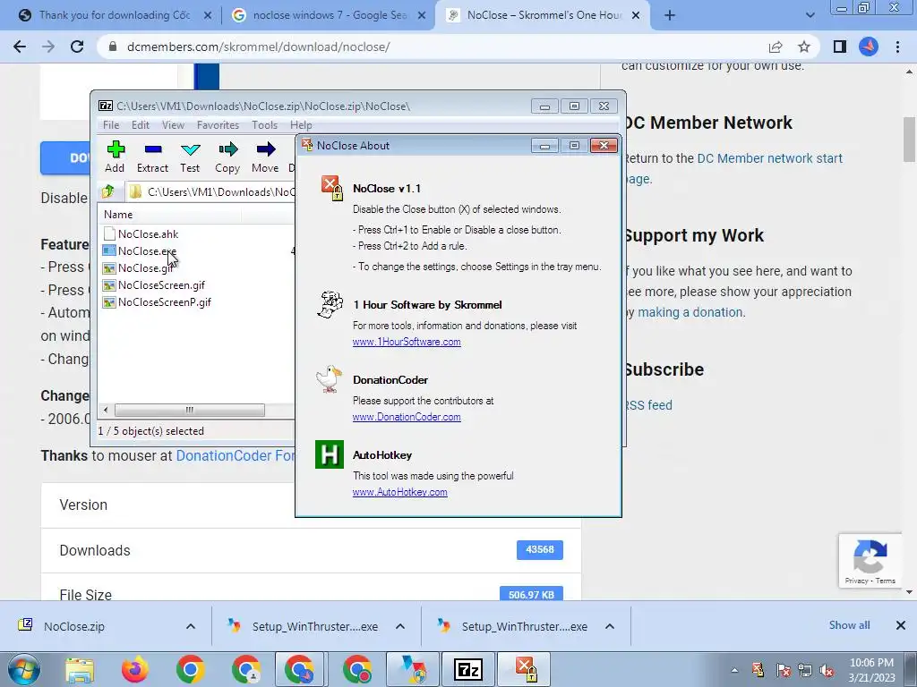Click the Extract icon in 7-Zip
This screenshot has width=917, height=687.
152,157
